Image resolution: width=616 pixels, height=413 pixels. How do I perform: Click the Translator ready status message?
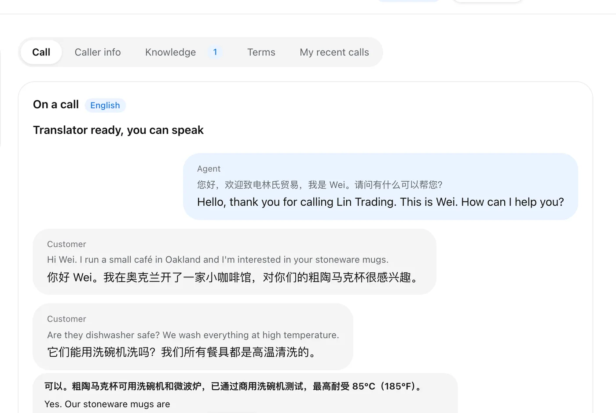[x=118, y=130]
